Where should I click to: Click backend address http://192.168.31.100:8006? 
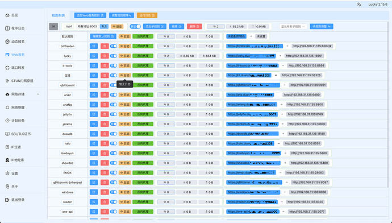[308, 192]
